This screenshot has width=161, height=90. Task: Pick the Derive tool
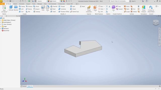pyautogui.click(x=29, y=9)
